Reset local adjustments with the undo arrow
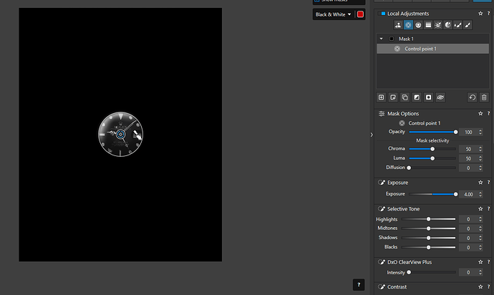The height and width of the screenshot is (295, 494). [473, 97]
